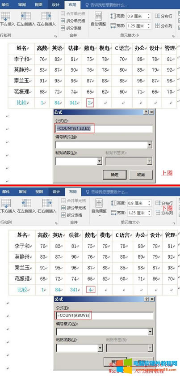Switch to 审阅 tab in bottom screenshot
Screen dimensions: 180x376
point(23,192)
